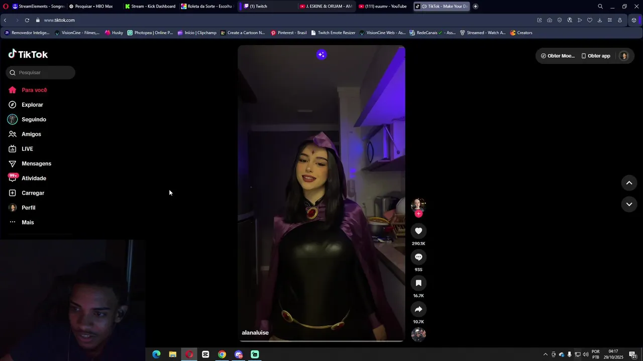The width and height of the screenshot is (643, 361).
Task: Open the Pinterest - Brasil bookmark
Action: [x=289, y=33]
